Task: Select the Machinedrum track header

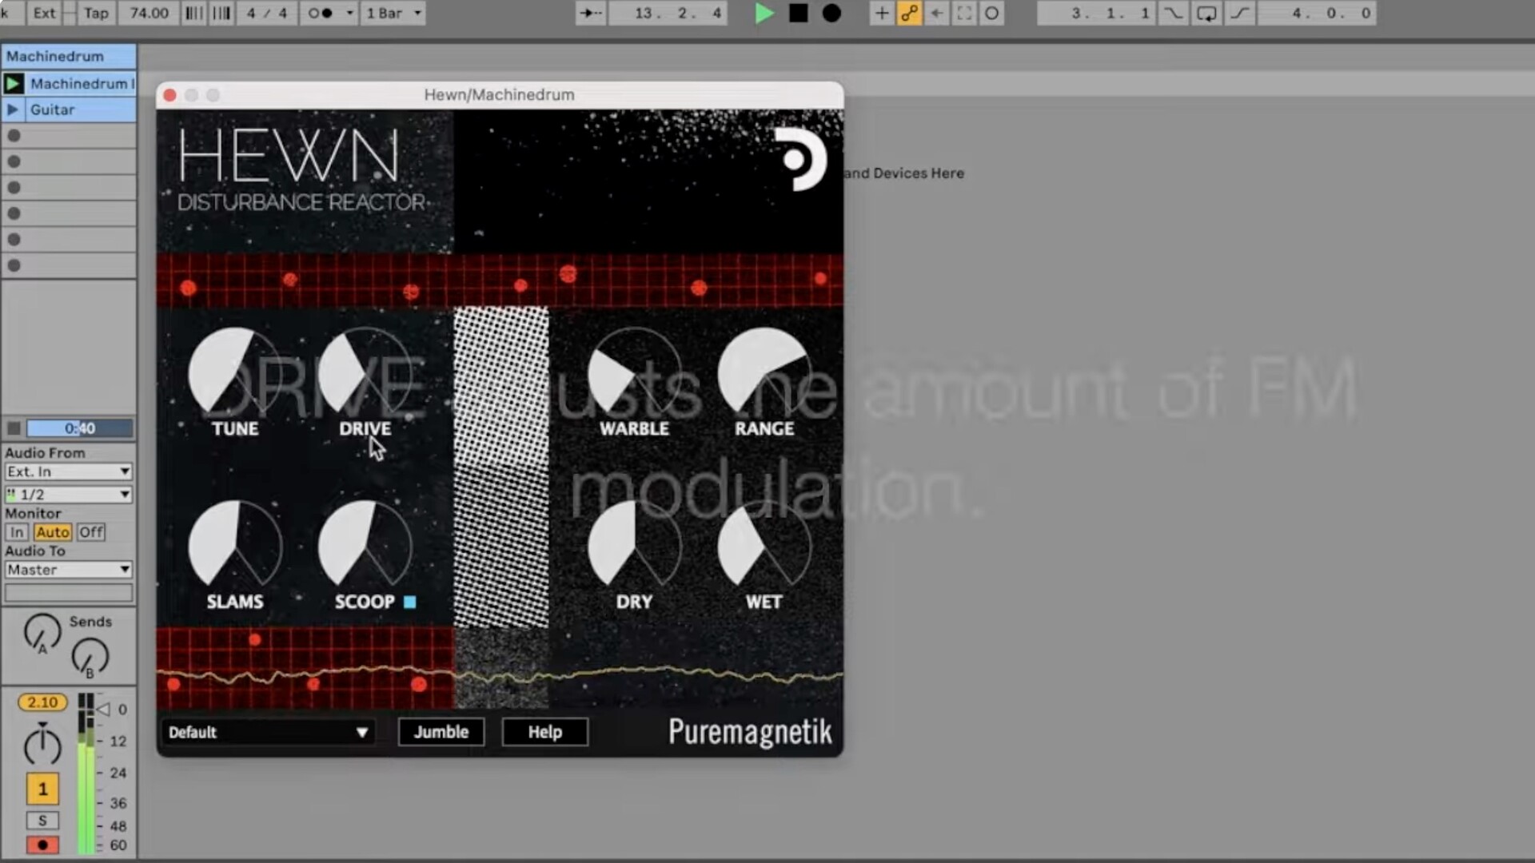Action: coord(69,56)
